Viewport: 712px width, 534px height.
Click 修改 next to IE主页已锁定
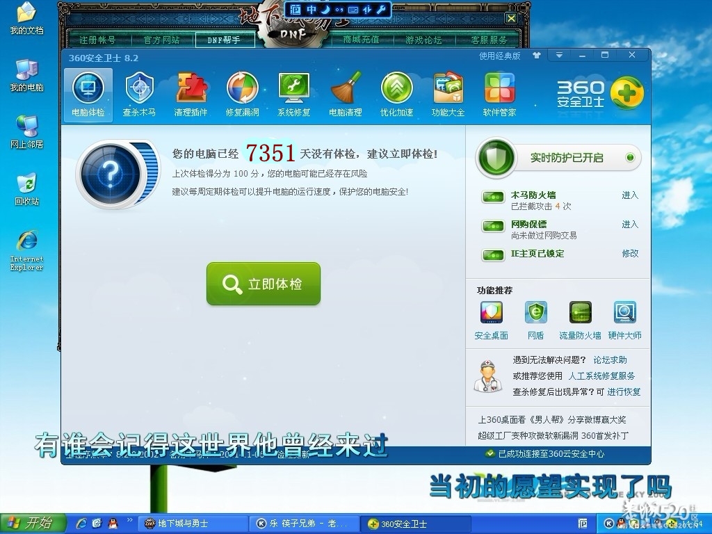(x=629, y=253)
